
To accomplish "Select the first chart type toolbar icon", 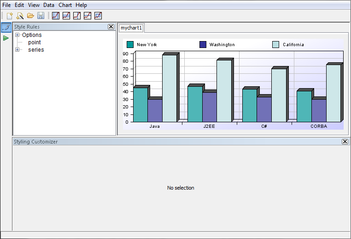I will [56, 16].
